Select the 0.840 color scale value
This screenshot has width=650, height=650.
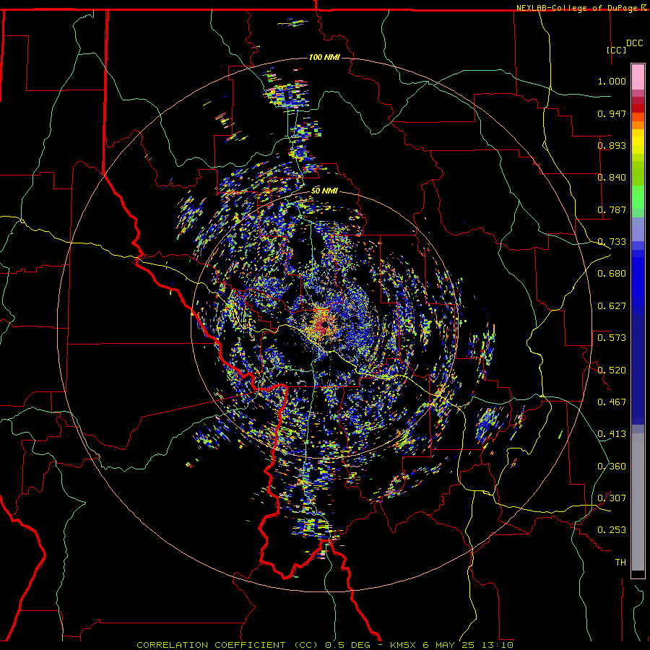[x=612, y=178]
